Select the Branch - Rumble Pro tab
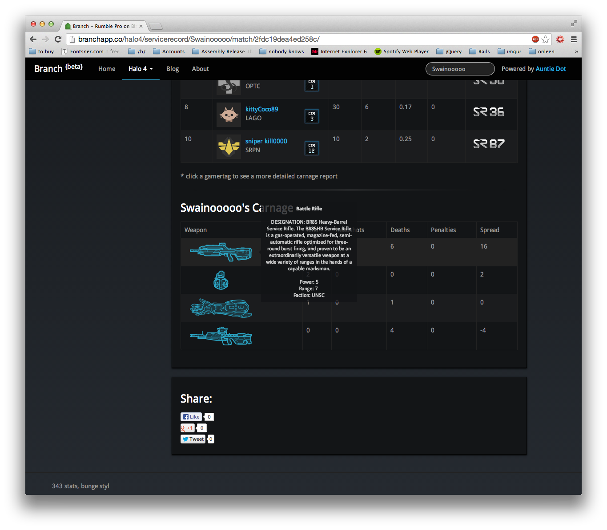 pos(104,26)
